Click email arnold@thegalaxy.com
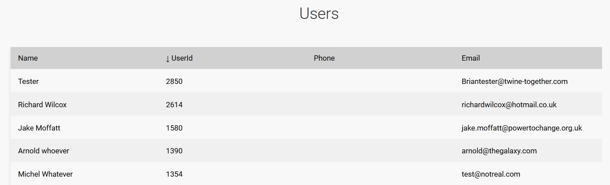Viewport: 610px width, 185px height. coord(499,151)
